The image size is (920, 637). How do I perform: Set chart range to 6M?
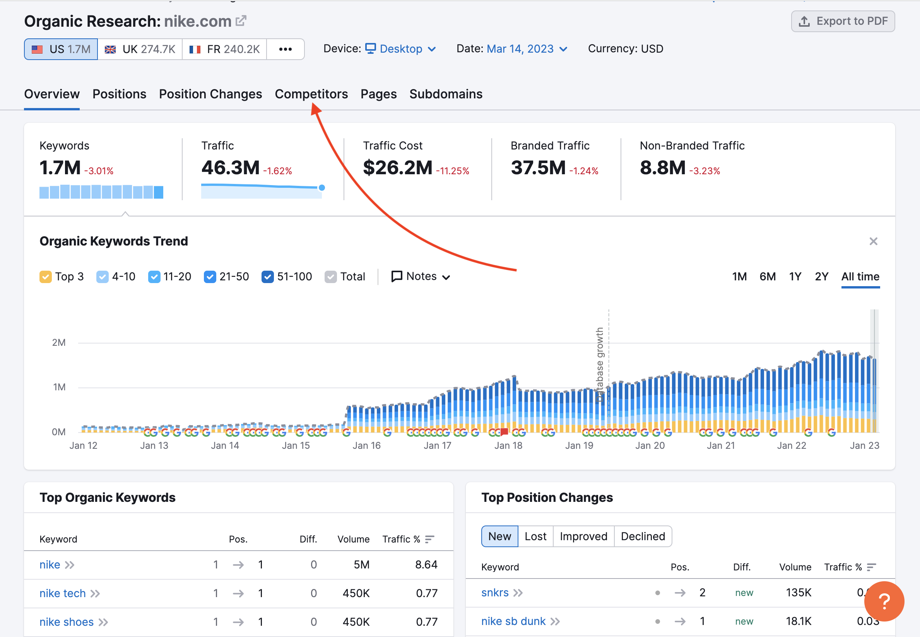[767, 276]
